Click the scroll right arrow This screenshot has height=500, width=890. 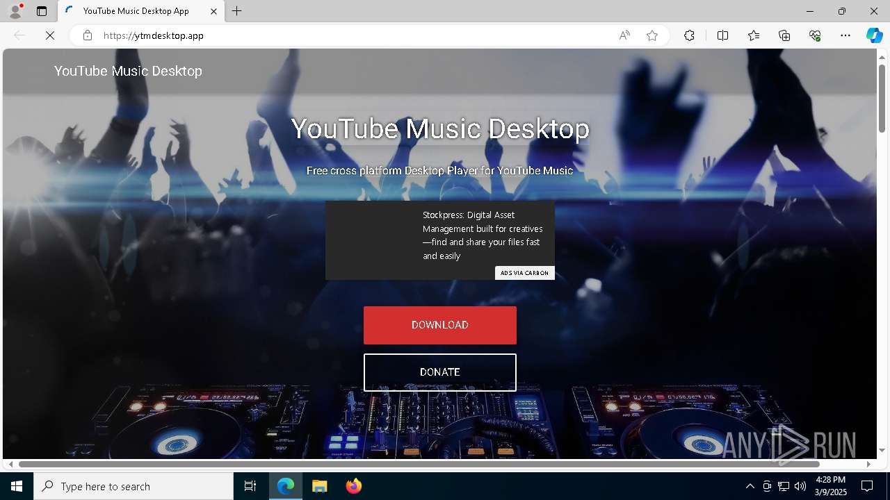868,464
